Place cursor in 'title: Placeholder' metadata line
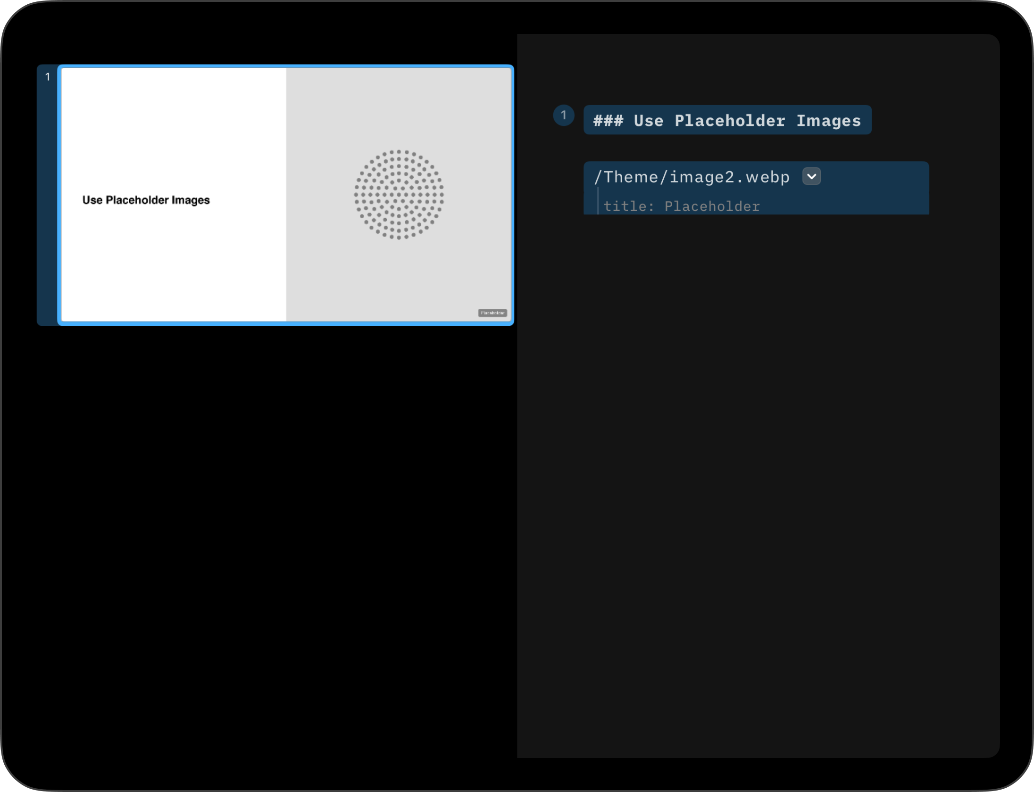The width and height of the screenshot is (1034, 792). click(x=682, y=206)
